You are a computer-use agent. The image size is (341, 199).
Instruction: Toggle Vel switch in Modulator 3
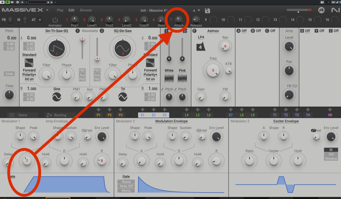(313, 130)
